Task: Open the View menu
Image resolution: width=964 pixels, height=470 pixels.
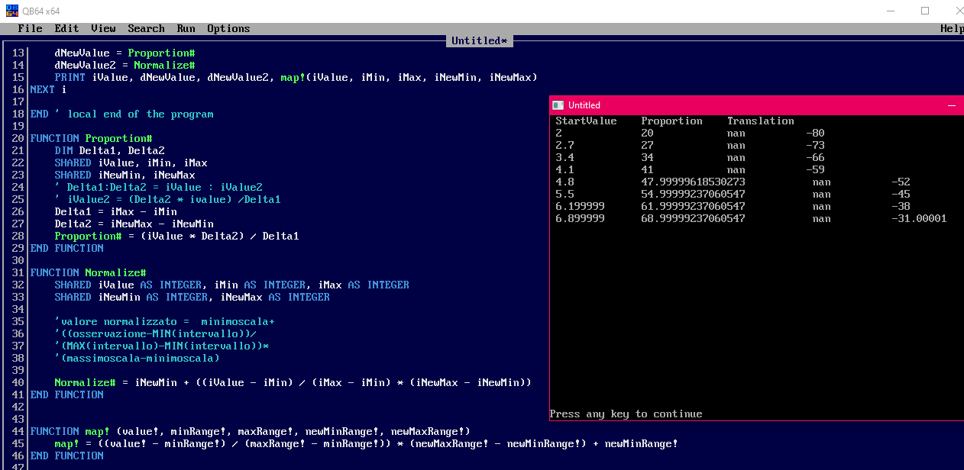Action: 103,28
